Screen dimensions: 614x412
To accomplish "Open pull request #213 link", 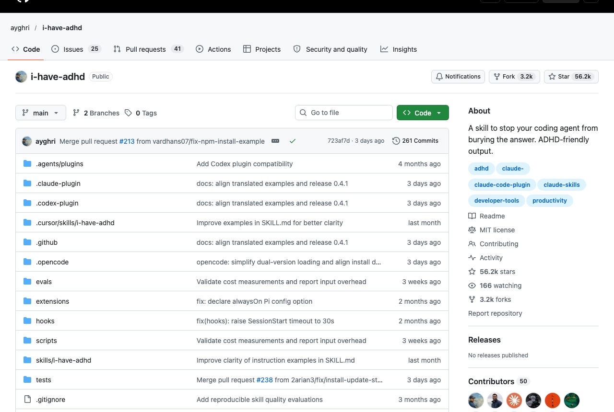I will (127, 141).
